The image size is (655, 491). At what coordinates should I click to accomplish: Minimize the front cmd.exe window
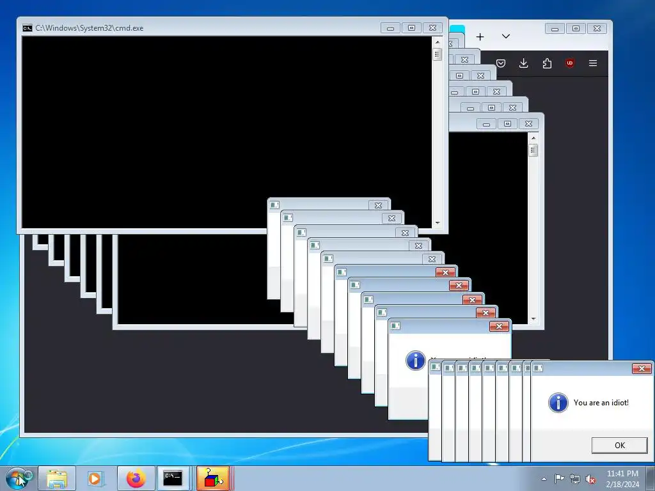(x=391, y=28)
